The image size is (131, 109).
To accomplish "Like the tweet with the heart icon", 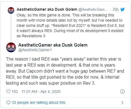I will [x=8, y=91].
